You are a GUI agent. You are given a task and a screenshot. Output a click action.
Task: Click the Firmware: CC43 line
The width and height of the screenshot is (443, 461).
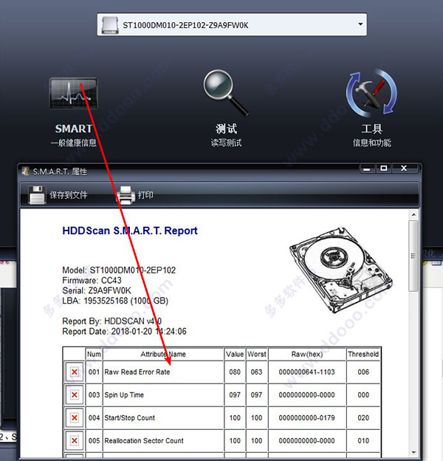click(x=92, y=281)
